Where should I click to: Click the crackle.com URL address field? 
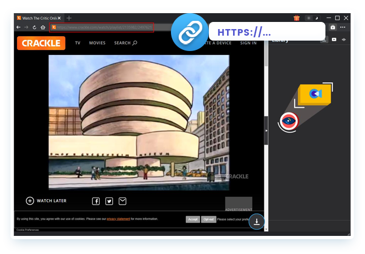pos(102,27)
